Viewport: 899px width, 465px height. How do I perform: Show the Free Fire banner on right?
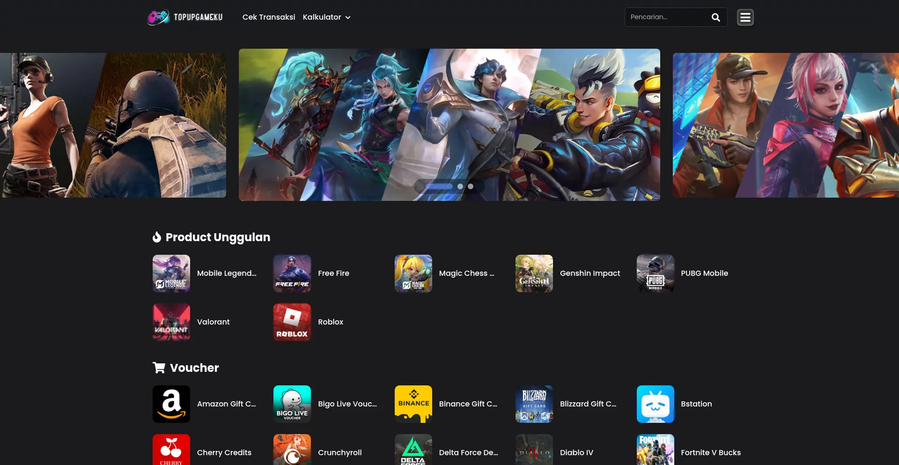786,125
